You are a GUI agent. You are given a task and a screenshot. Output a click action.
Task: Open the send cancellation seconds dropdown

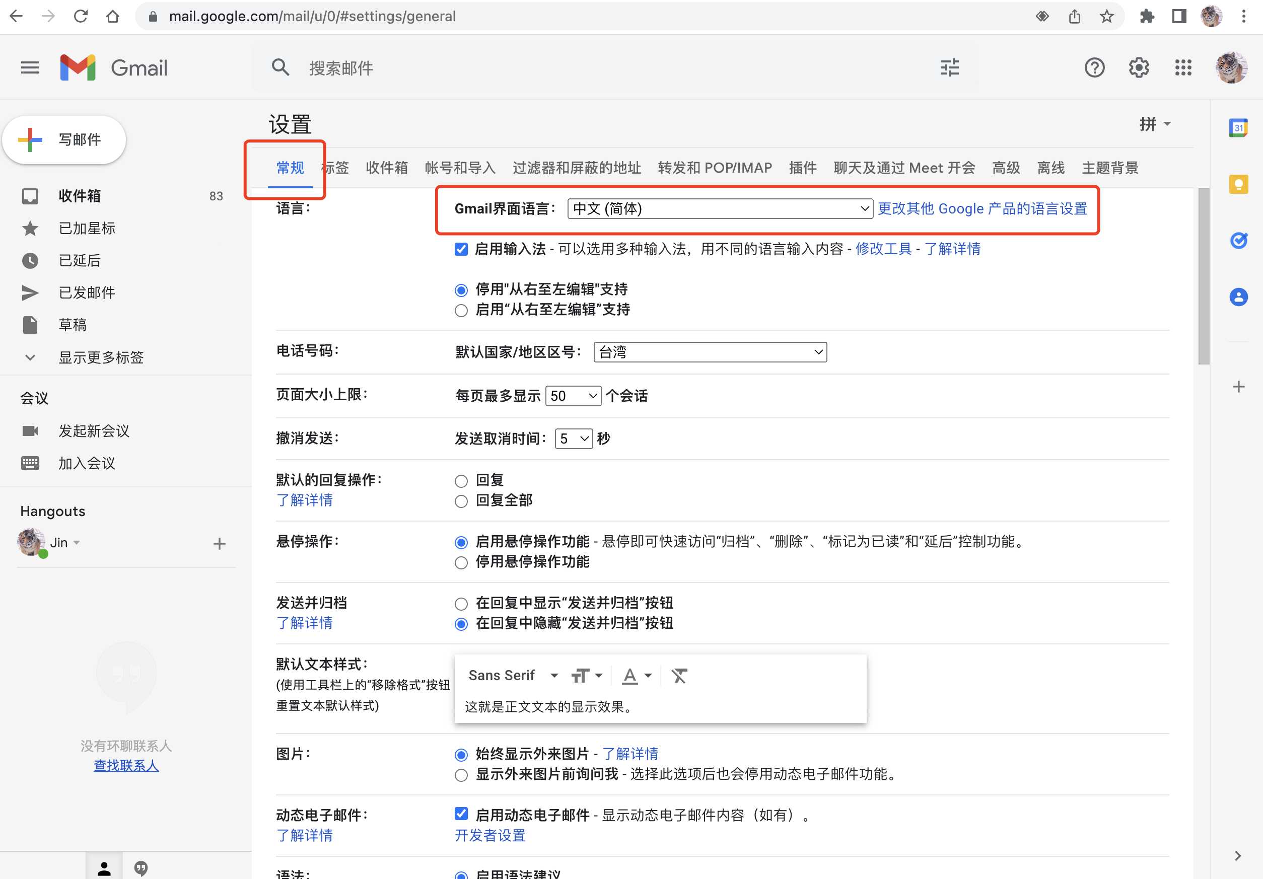[574, 438]
